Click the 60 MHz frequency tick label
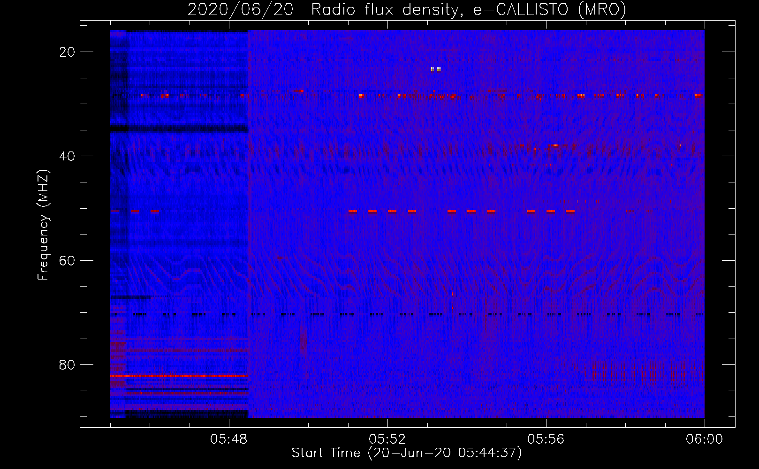Screen dimensions: 759x469 pyautogui.click(x=67, y=260)
